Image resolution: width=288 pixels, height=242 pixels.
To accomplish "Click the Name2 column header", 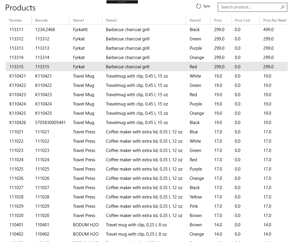I will click(x=111, y=20).
